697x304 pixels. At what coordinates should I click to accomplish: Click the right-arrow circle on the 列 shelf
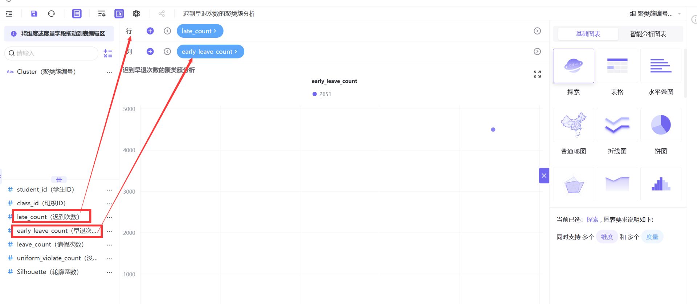tap(537, 52)
